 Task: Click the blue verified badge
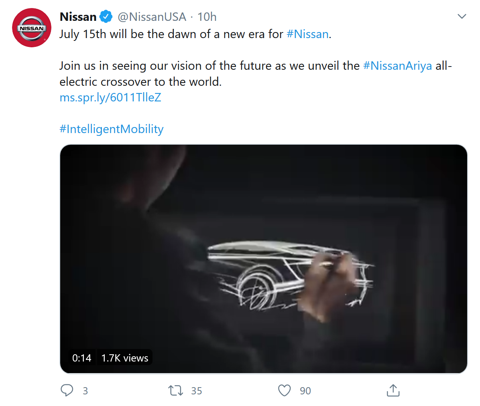(106, 17)
